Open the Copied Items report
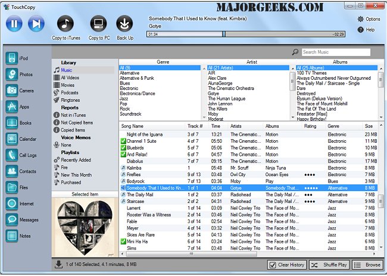387x276 pixels. point(73,130)
